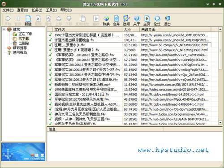Screen dimensions: 224x168
Task: Click the 新建 (New) toolbar icon
Action: pyautogui.click(x=28, y=20)
